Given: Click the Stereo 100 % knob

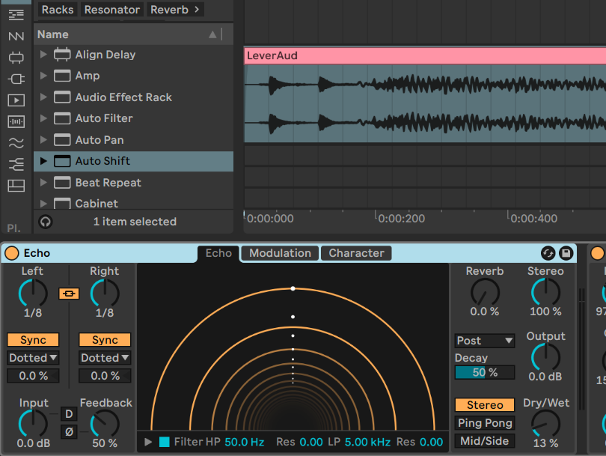Looking at the screenshot, I should (545, 293).
